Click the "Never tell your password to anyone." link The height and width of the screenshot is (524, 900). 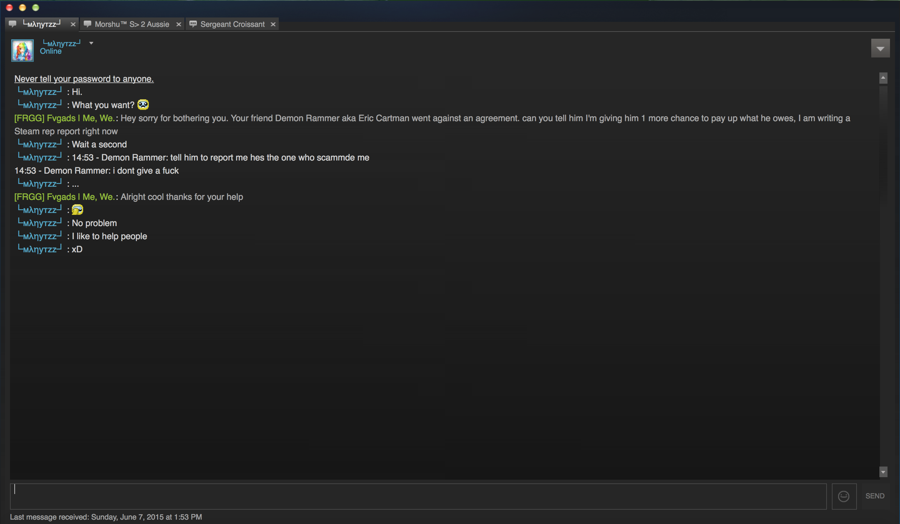[x=84, y=79]
